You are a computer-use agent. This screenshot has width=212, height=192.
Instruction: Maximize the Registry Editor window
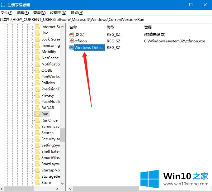[191, 5]
